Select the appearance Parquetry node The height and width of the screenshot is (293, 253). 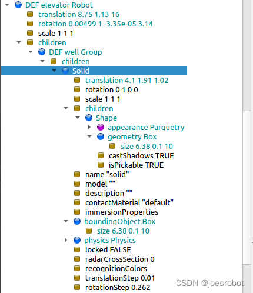point(146,127)
